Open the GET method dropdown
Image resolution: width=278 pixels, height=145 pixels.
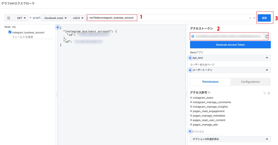coord(21,18)
